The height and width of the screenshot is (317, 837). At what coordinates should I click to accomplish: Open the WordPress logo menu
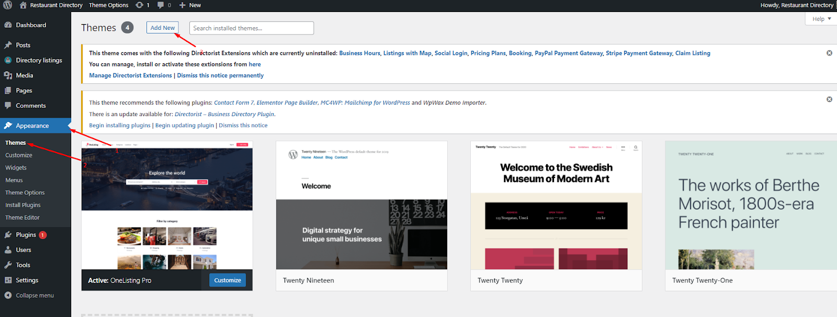8,5
